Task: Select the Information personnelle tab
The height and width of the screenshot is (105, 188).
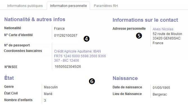Action: pyautogui.click(x=68, y=6)
